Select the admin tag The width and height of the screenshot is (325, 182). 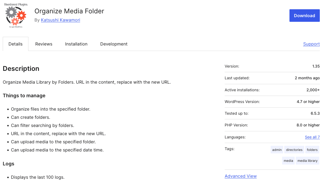click(277, 150)
